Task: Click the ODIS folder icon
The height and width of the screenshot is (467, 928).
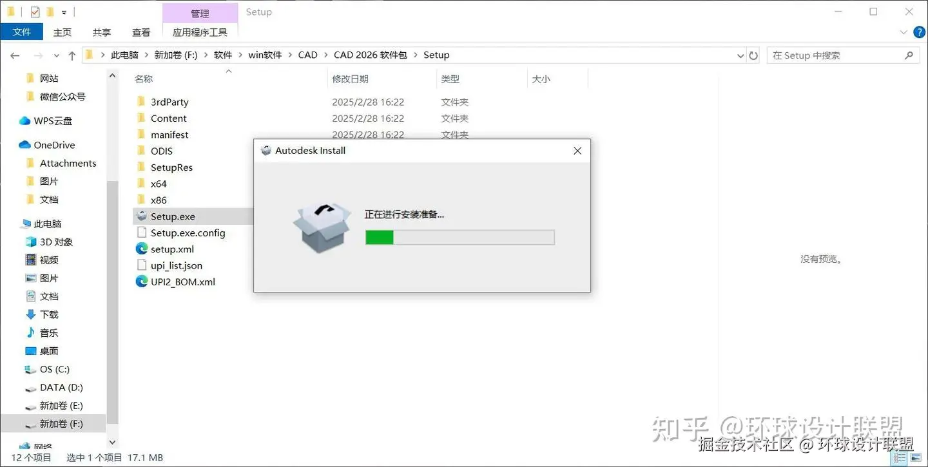Action: point(142,151)
